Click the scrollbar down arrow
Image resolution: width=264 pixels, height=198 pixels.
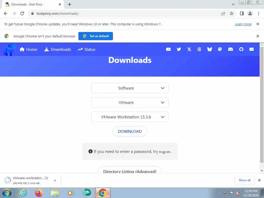click(x=262, y=171)
